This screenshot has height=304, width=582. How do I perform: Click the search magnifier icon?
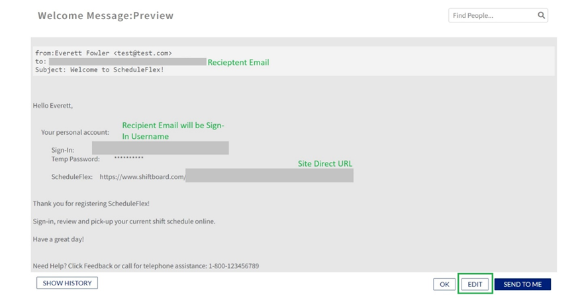click(x=541, y=15)
